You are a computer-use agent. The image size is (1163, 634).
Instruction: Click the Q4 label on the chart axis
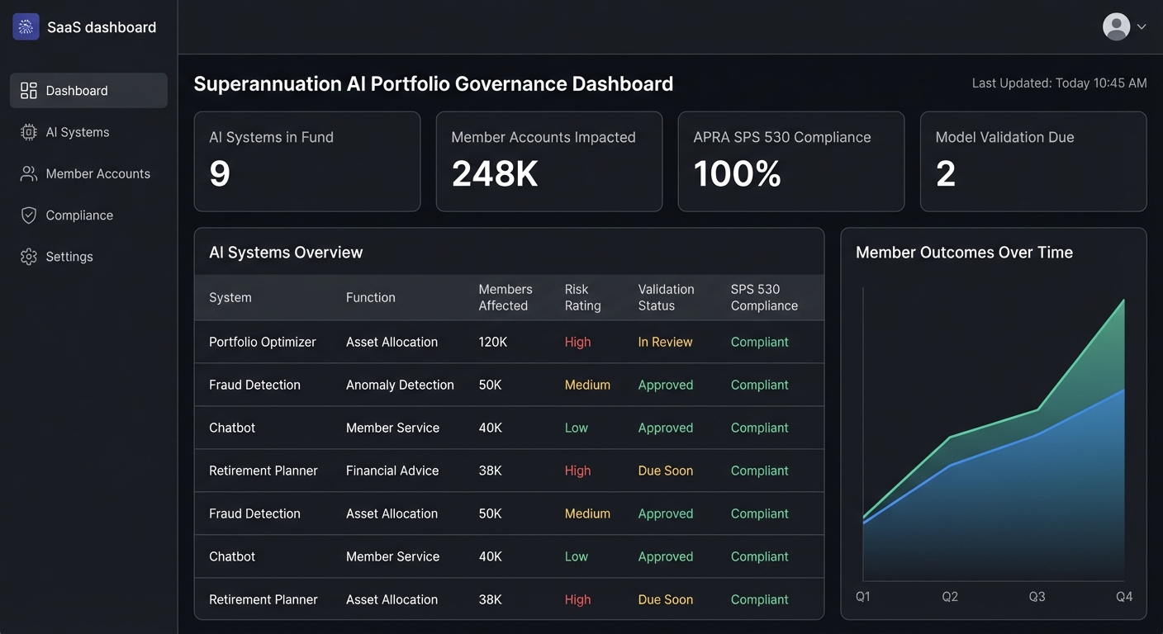point(1123,596)
